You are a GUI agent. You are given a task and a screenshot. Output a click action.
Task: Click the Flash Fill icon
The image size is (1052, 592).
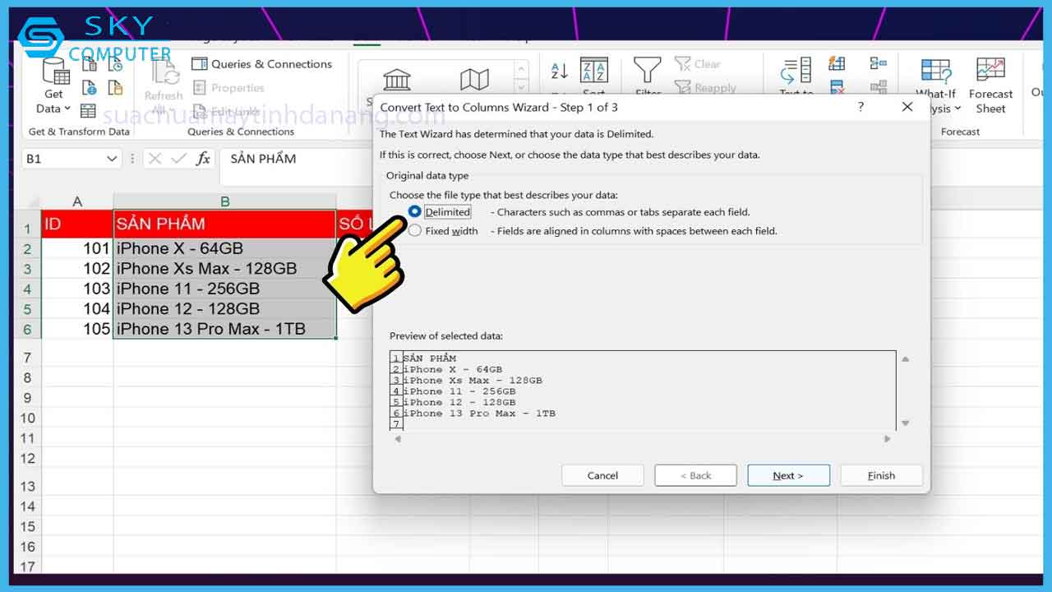pos(837,64)
